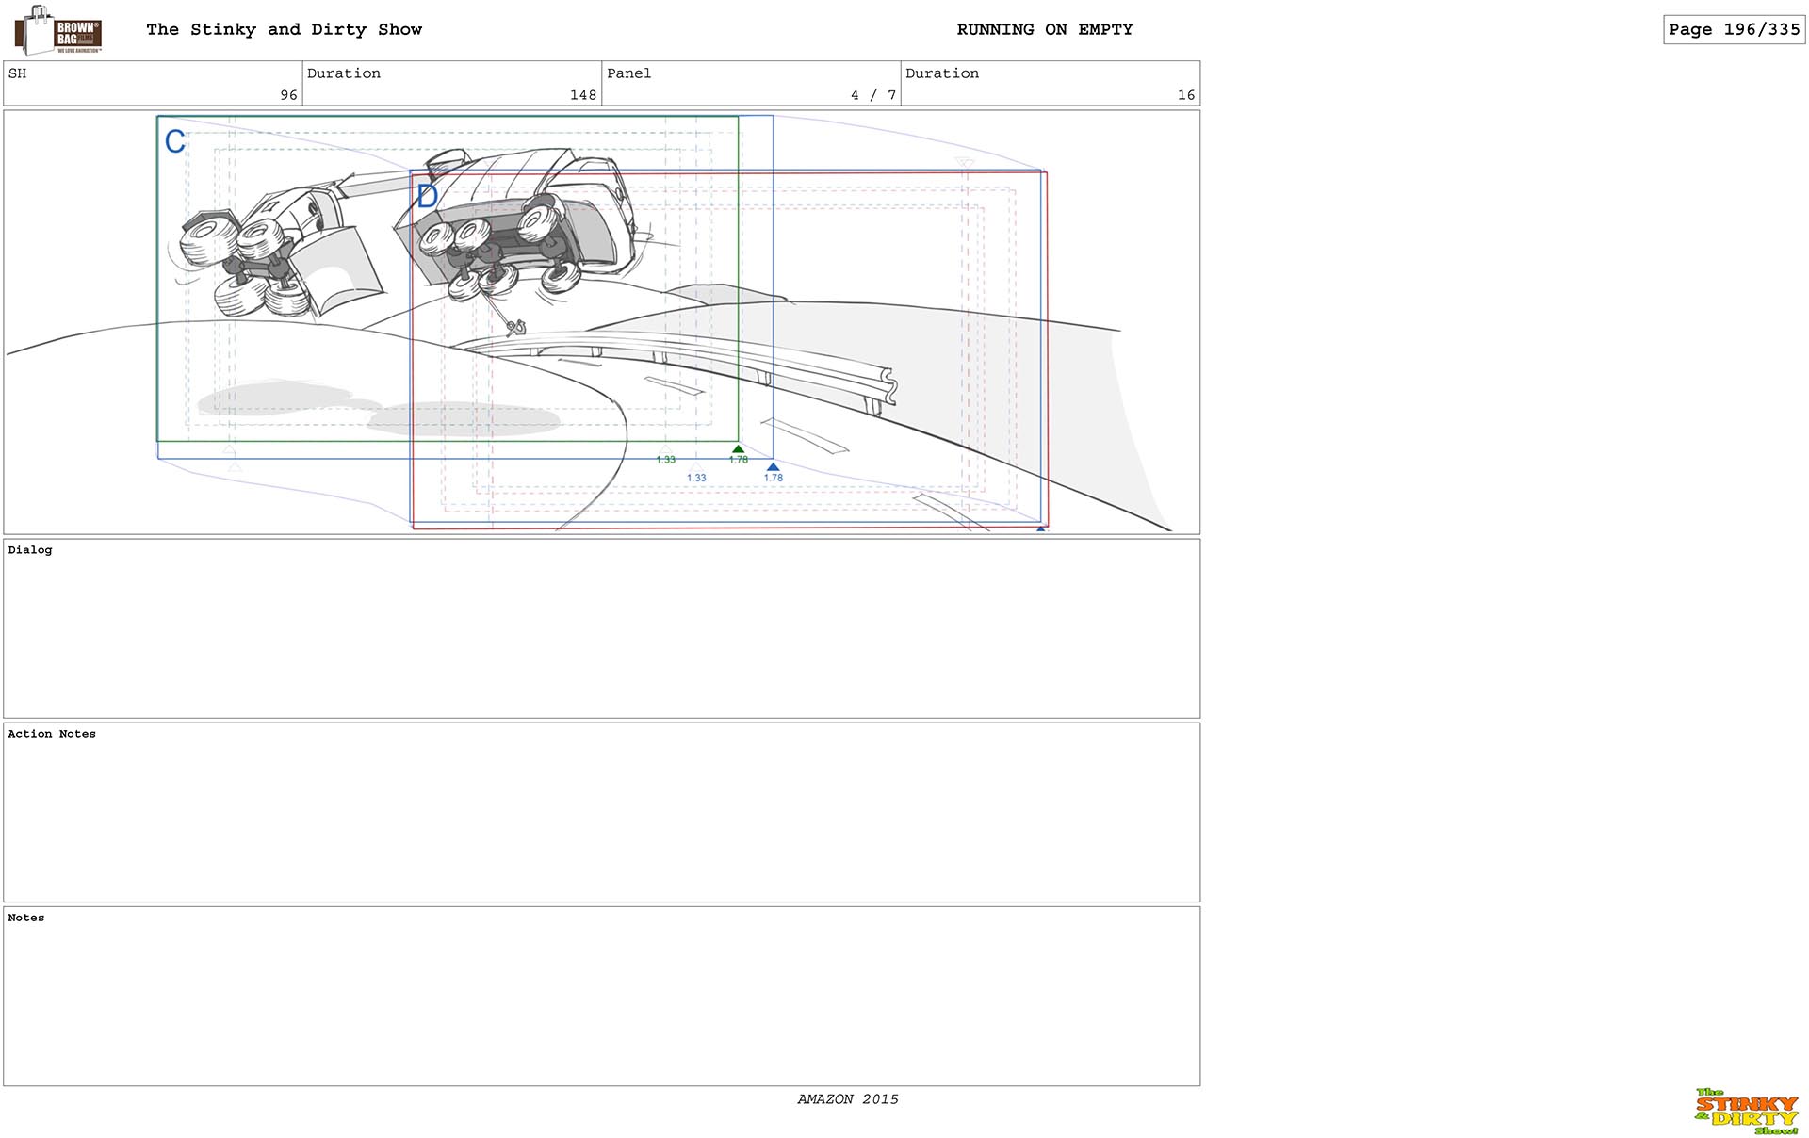Click the Panel value '4 / 7'
This screenshot has height=1138, width=1809.
873,95
